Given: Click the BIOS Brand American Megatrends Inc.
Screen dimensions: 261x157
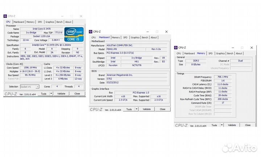Looking at the screenshot, I should click(137, 75).
